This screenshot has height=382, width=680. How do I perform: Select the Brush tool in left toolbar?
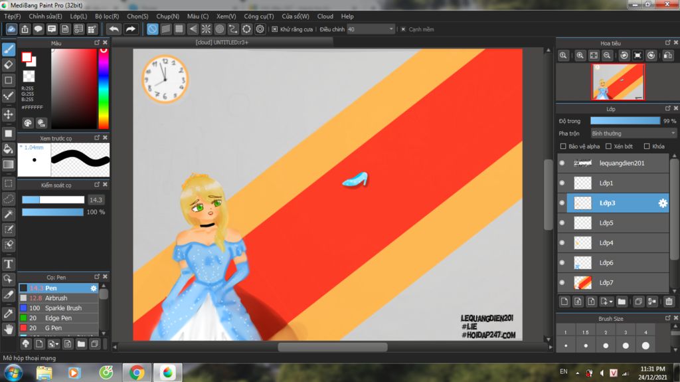[8, 49]
